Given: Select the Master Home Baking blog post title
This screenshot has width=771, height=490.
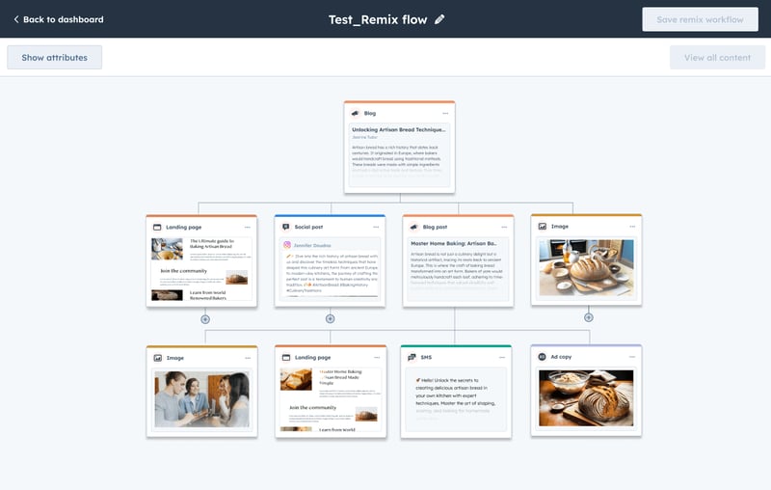Looking at the screenshot, I should [x=453, y=243].
